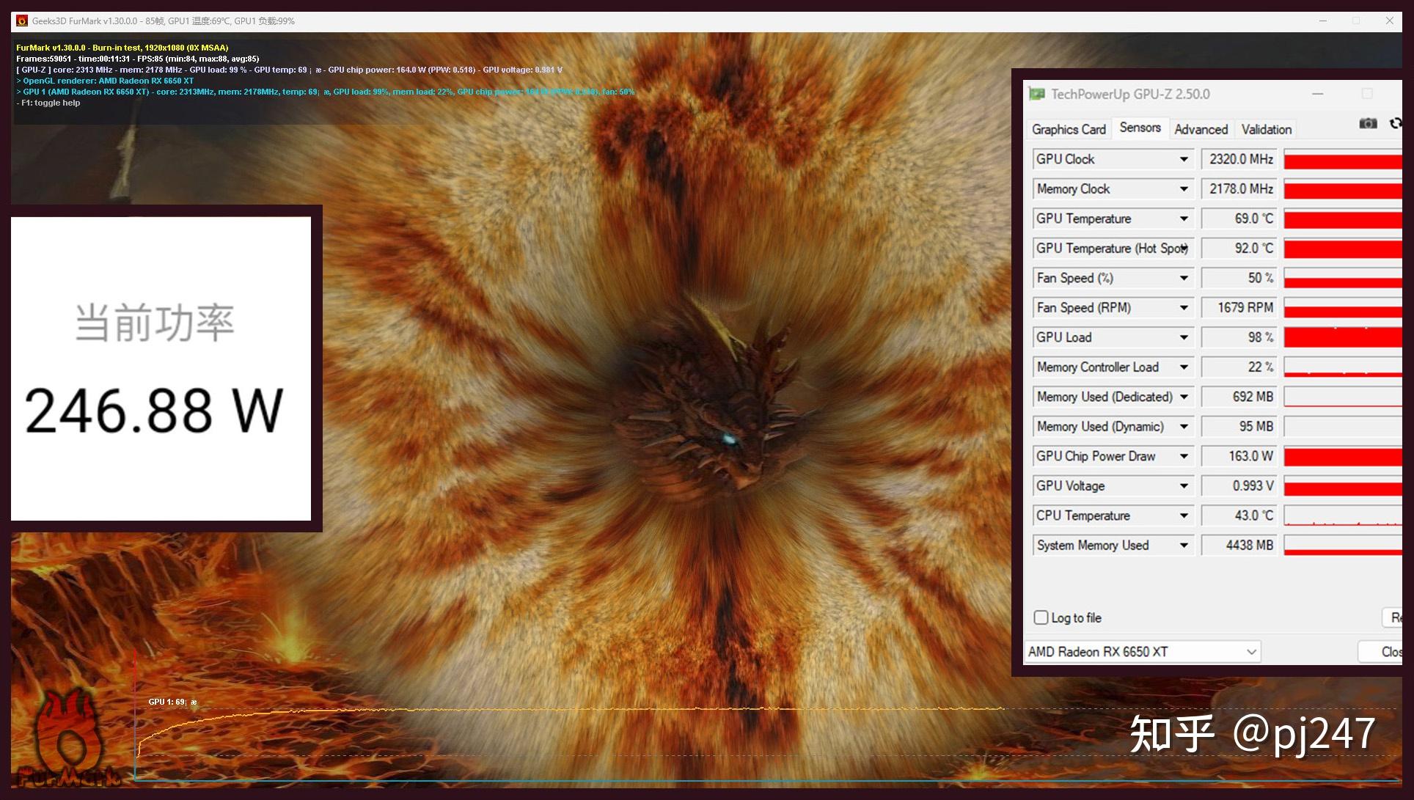Click the 69.0 °C GPU temperature value
The height and width of the screenshot is (800, 1414).
pos(1241,219)
